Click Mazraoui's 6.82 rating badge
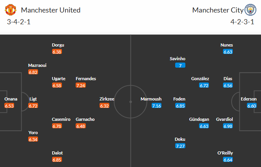The height and width of the screenshot is (167, 261). click(33, 72)
